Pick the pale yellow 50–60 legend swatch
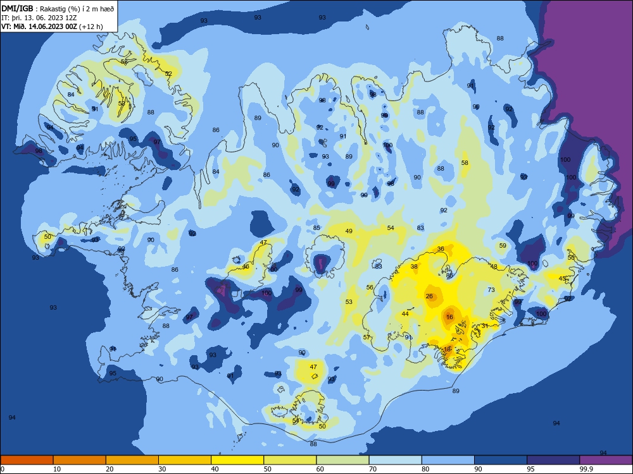This screenshot has height=474, width=633. coord(290,460)
